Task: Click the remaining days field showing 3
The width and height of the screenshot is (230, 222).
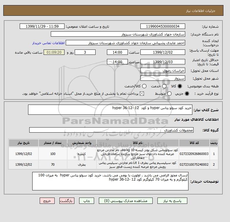Action: point(85,52)
